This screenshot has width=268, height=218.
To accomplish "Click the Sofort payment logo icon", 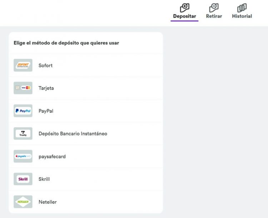I will [x=23, y=65].
